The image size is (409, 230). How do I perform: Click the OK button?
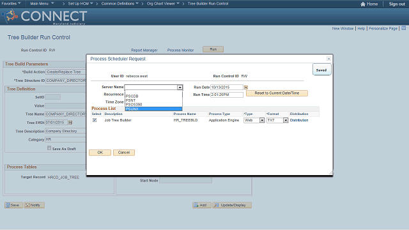tap(100, 153)
